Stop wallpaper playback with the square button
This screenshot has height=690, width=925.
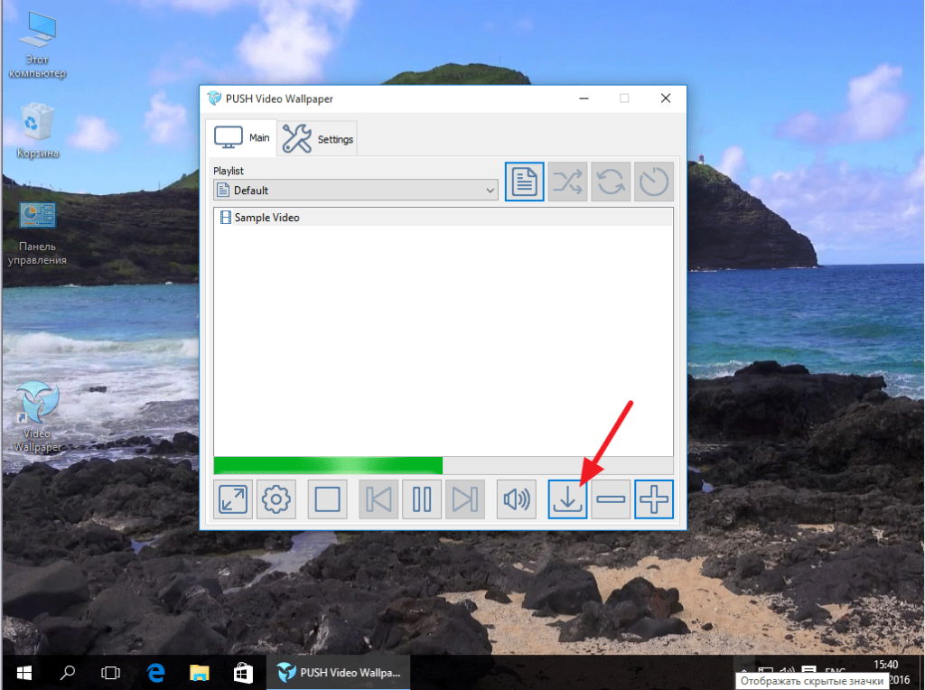327,499
